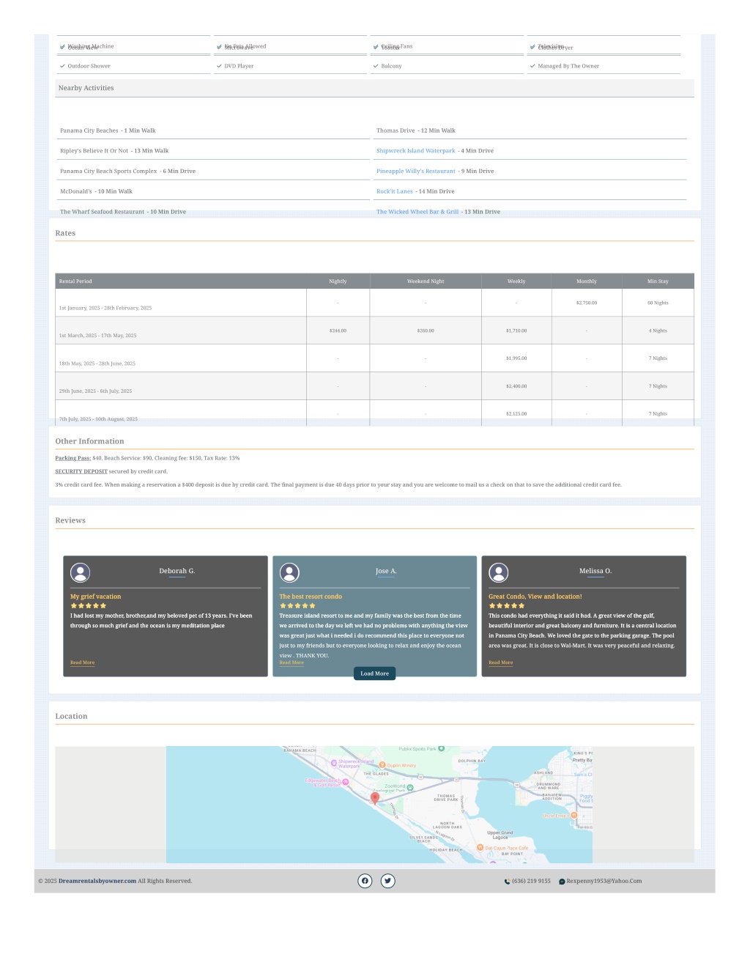Click the star rating under My grief vacation

(x=89, y=606)
